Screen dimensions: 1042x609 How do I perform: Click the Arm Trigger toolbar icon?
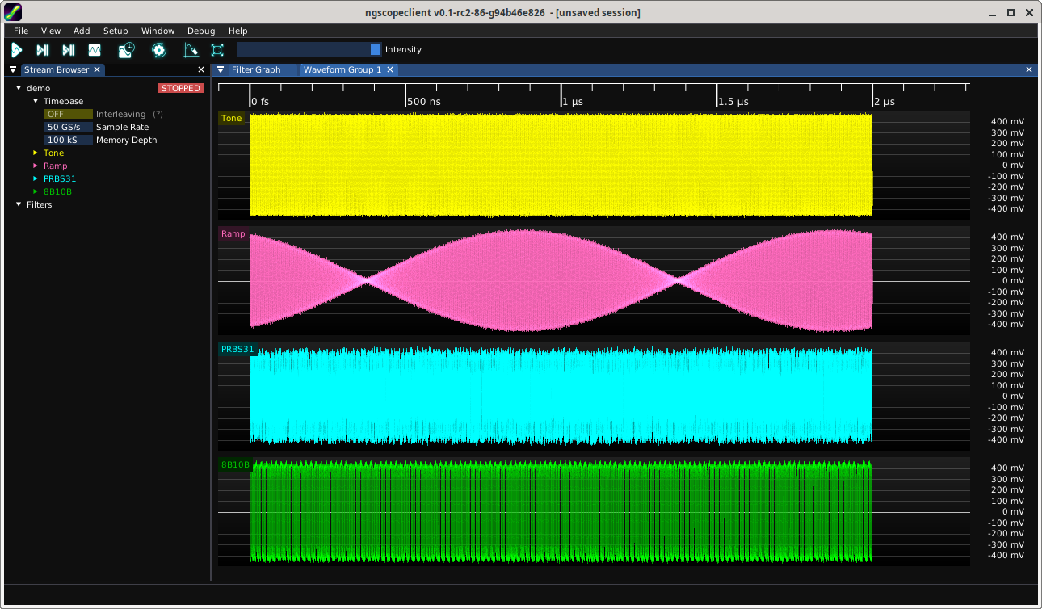point(16,50)
